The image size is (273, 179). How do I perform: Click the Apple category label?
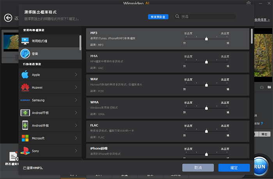[x=36, y=75]
